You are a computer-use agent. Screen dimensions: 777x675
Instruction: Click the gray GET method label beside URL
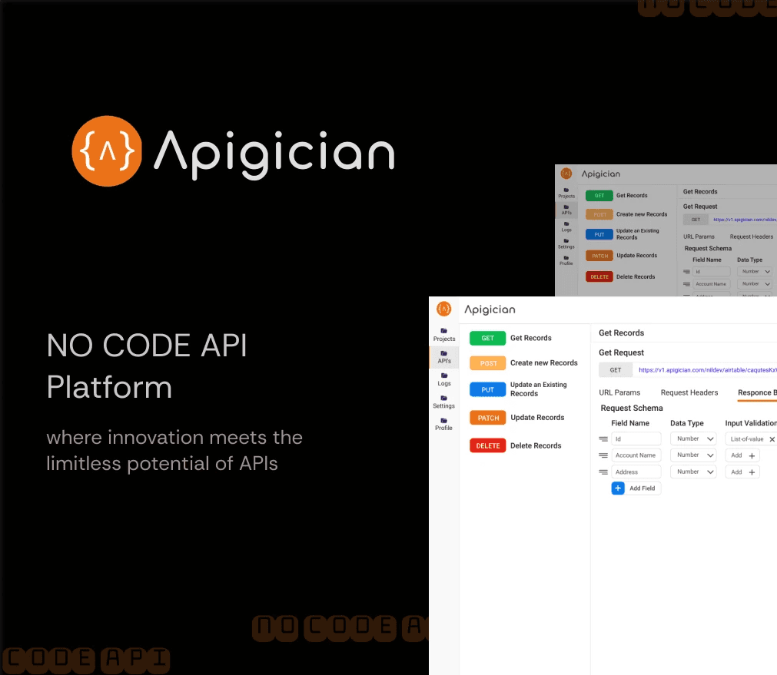616,370
